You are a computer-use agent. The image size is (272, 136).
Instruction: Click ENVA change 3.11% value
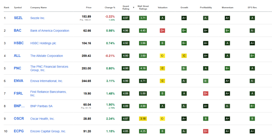coord(111,81)
